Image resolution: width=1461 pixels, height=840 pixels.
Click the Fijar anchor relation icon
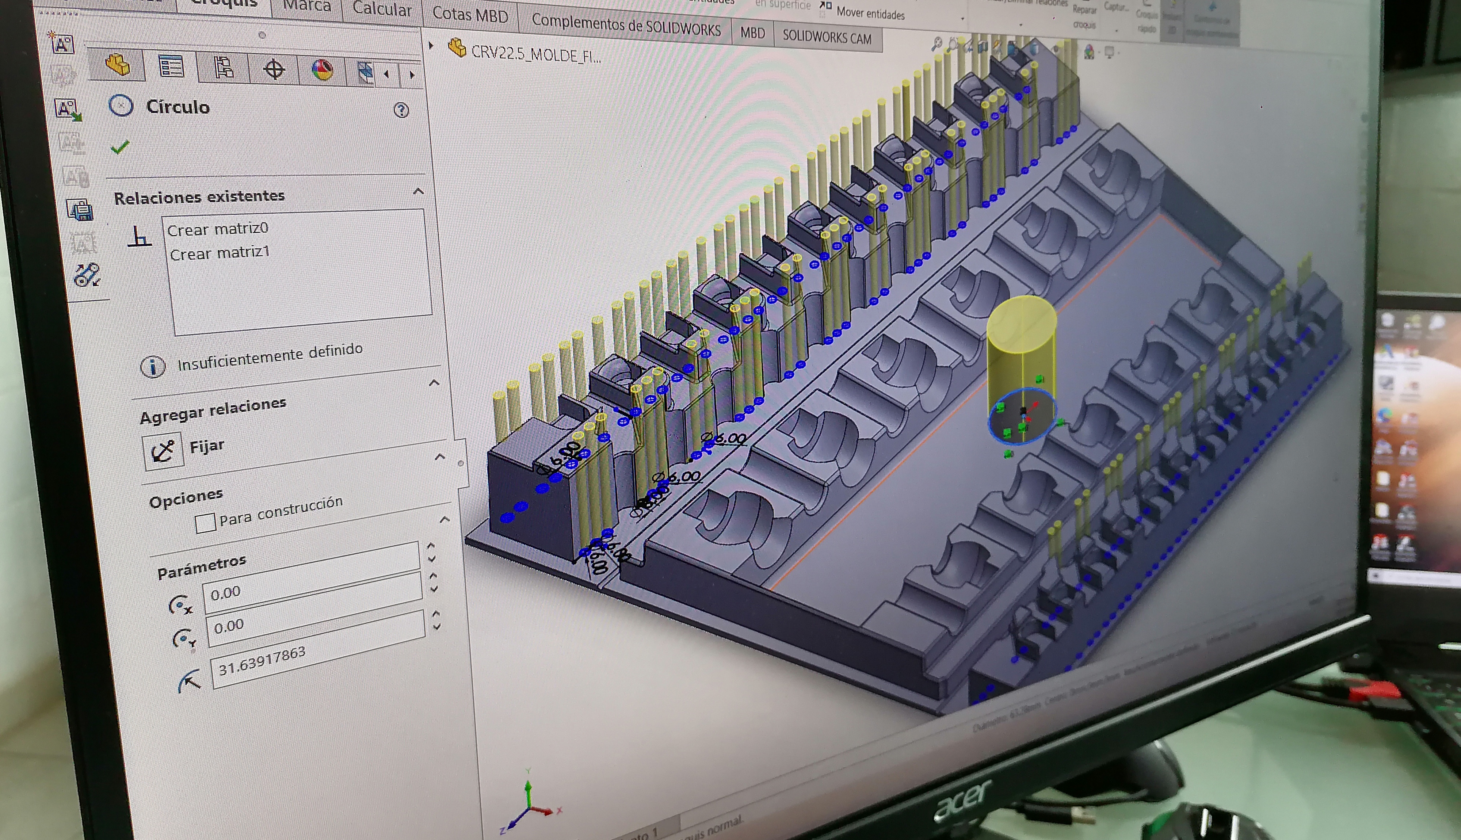(x=163, y=451)
